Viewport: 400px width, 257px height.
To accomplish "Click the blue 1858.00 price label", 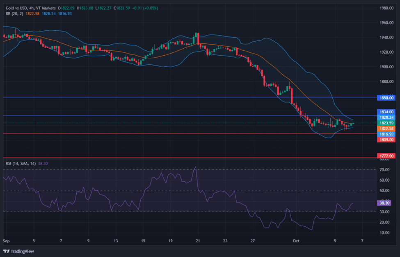I will (386, 98).
